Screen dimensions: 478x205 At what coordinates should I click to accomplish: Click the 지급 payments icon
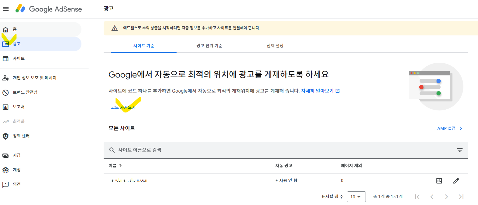(x=5, y=155)
